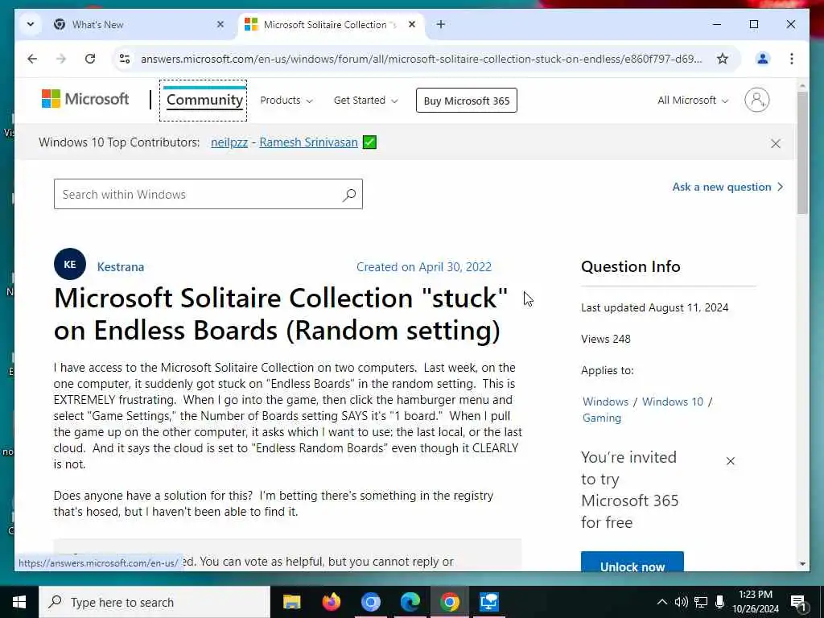Click Buy Microsoft 365 button
The image size is (824, 618).
pyautogui.click(x=467, y=101)
